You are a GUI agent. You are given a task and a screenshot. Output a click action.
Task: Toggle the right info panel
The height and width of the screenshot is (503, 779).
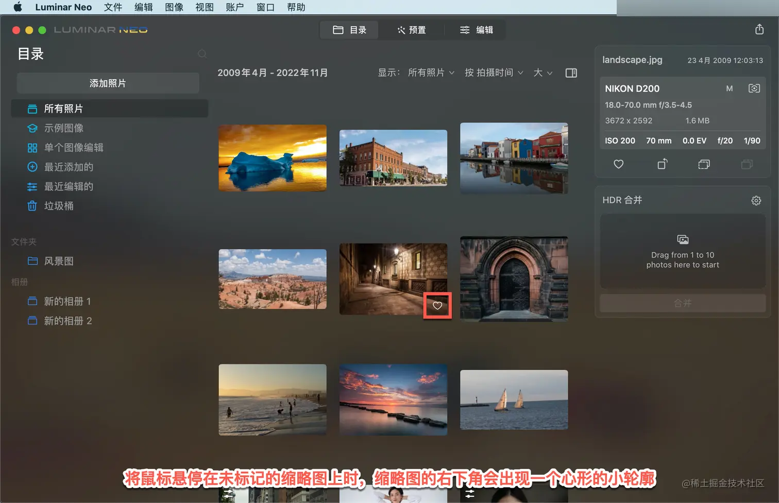pos(571,73)
